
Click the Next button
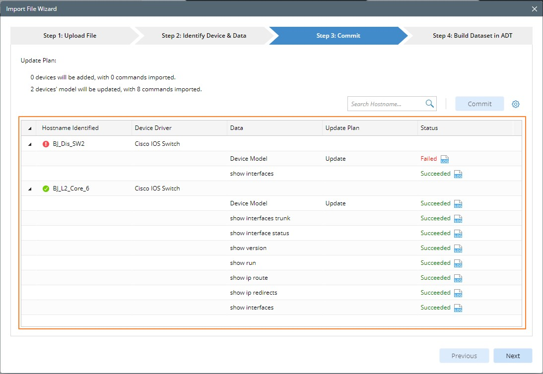[513, 356]
